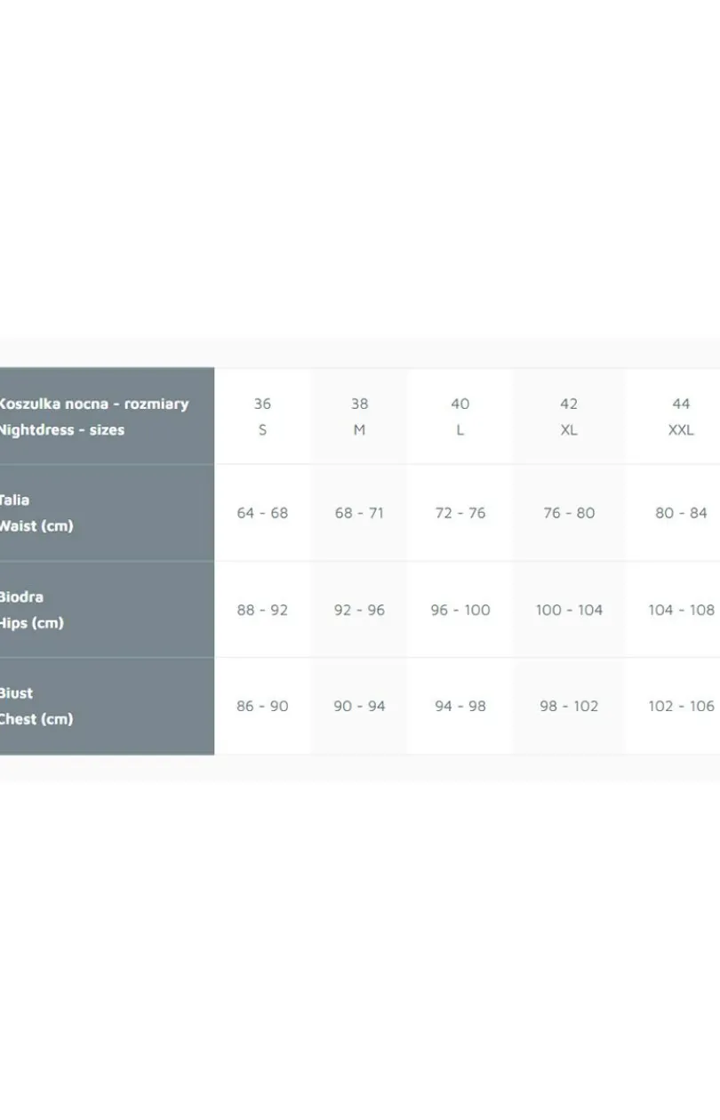Select the size 42 XL column header
The image size is (720, 1120).
569,416
